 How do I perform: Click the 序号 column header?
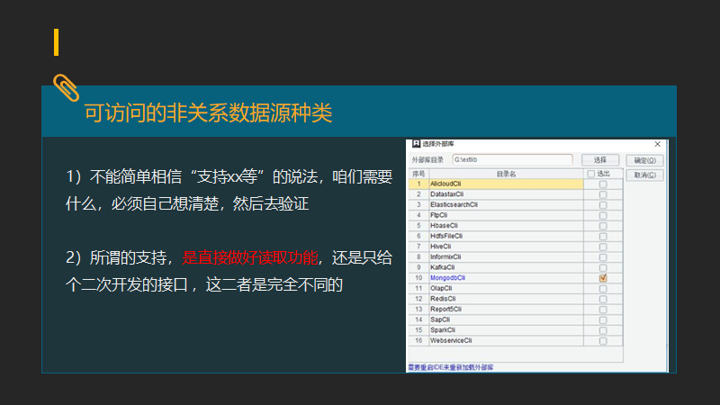pyautogui.click(x=418, y=174)
